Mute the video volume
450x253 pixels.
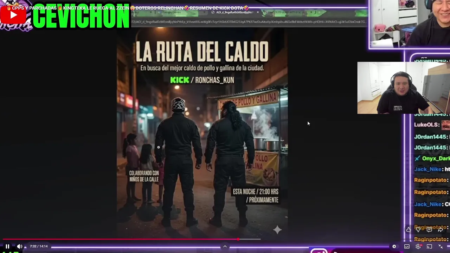[x=20, y=246]
